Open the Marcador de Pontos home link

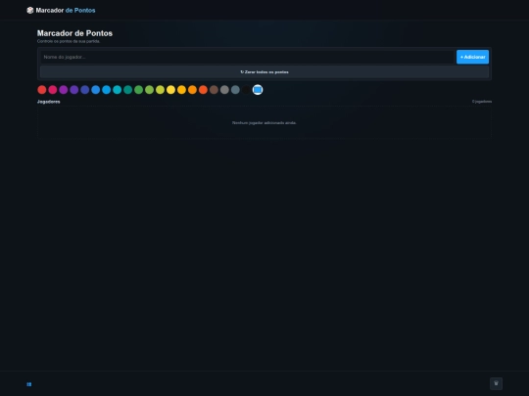[61, 11]
